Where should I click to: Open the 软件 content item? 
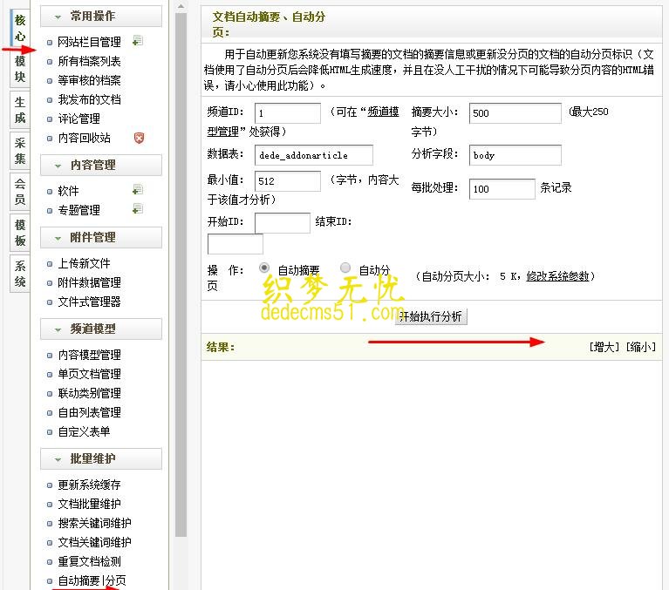68,191
